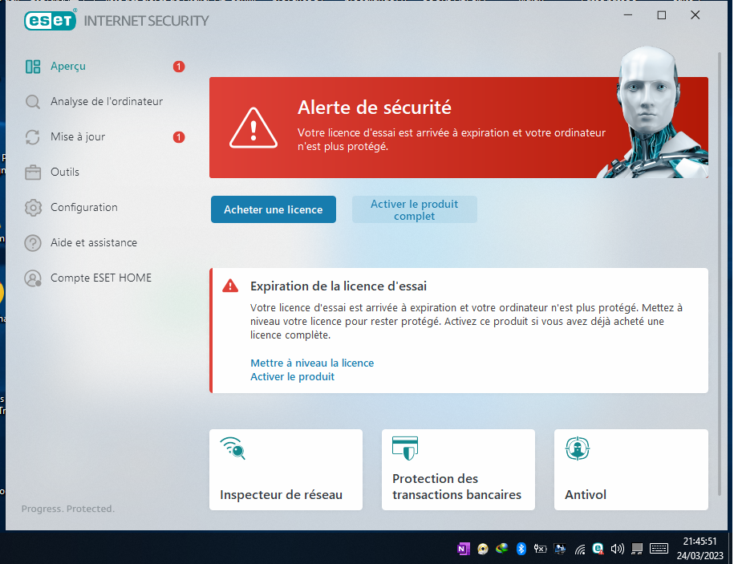This screenshot has height=564, width=734.
Task: Click the Aperçu dashboard icon
Action: [x=33, y=67]
